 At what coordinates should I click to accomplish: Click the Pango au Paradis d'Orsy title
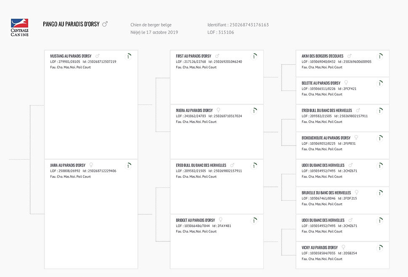point(71,24)
